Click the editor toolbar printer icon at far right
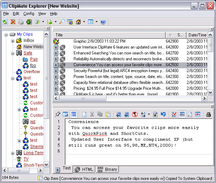Screen dimensions: 216x183 pyautogui.click(x=208, y=114)
